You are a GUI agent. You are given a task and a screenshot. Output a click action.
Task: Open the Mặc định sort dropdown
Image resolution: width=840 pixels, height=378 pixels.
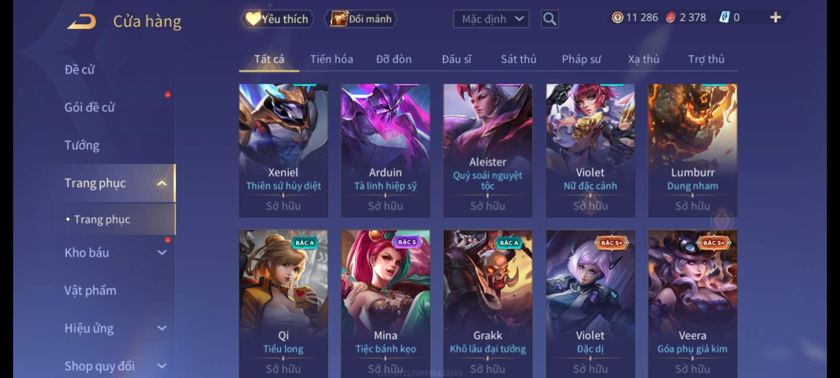coord(491,19)
